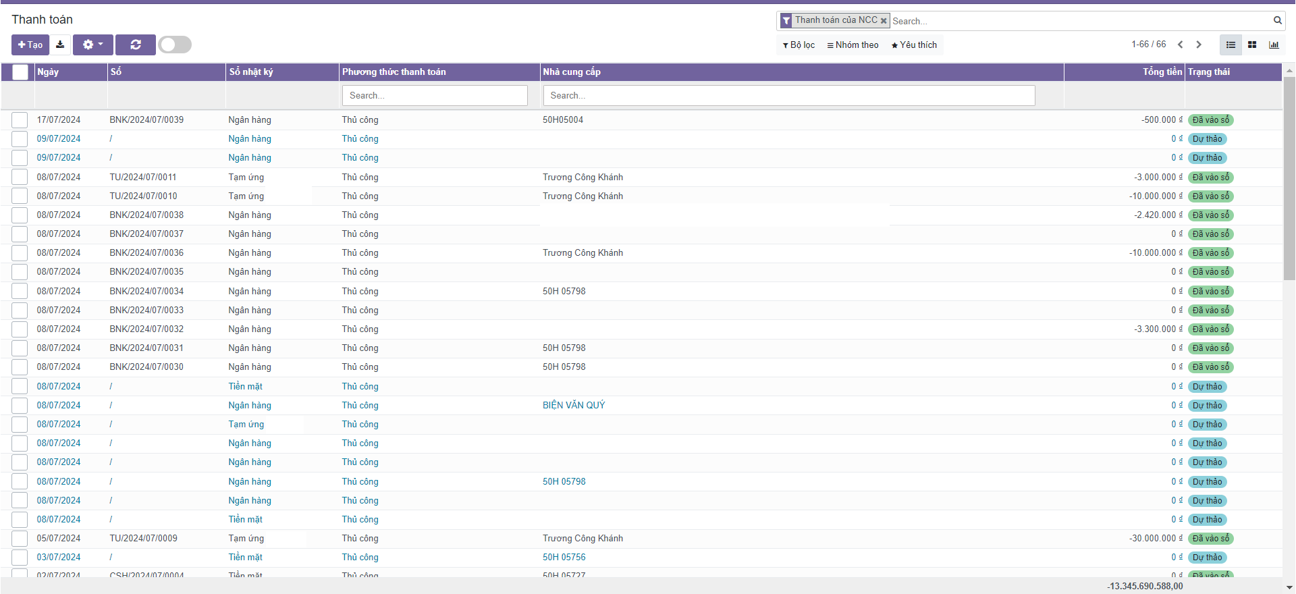The width and height of the screenshot is (1296, 594).
Task: Click the Nhà cung cấp search field
Action: 788,96
